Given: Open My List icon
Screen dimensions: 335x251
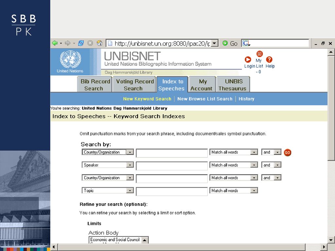Looking at the screenshot, I should click(x=259, y=54).
